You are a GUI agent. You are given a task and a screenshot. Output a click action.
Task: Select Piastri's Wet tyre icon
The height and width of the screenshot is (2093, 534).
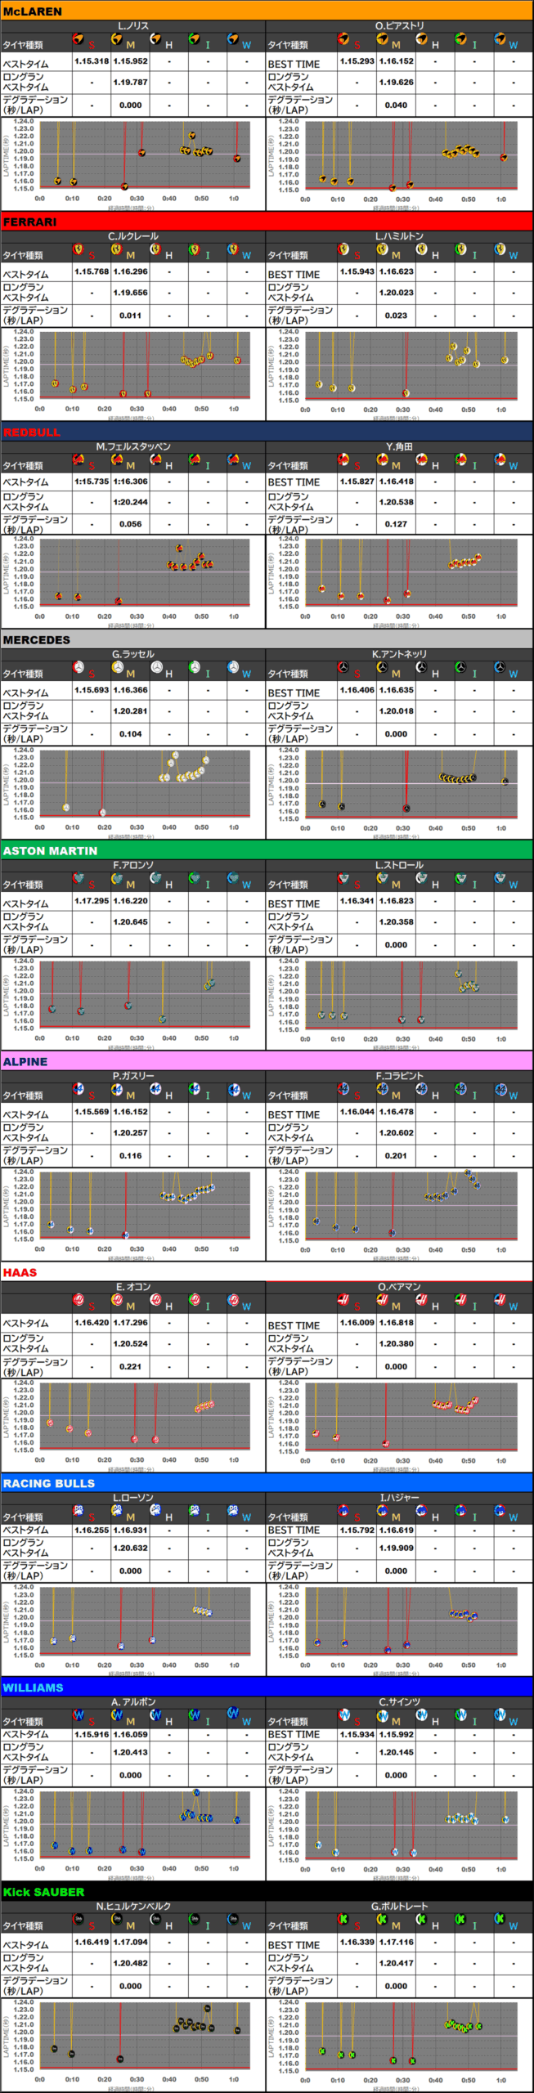(499, 38)
